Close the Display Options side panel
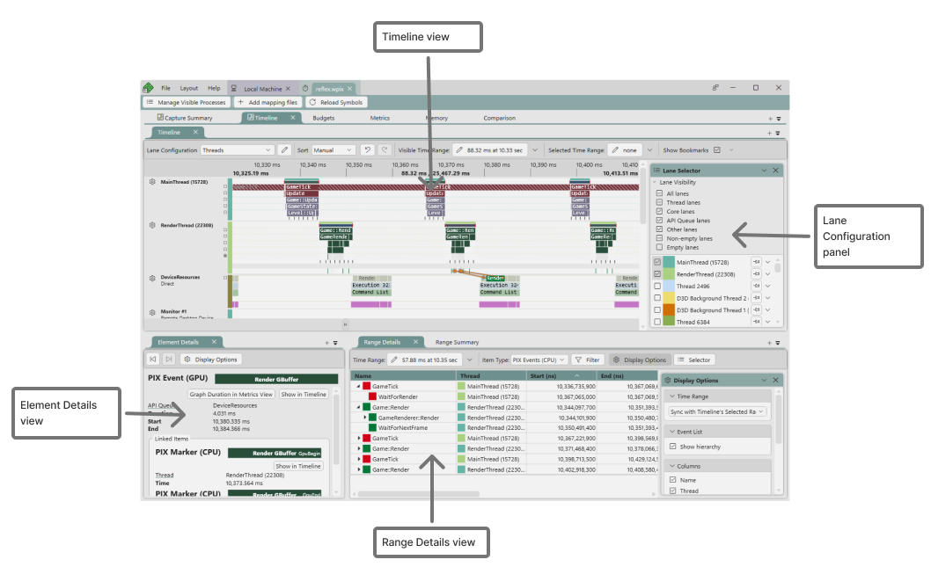 pos(775,380)
